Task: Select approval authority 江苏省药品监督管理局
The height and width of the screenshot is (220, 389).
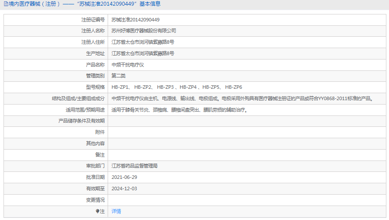Action: pyautogui.click(x=134, y=166)
